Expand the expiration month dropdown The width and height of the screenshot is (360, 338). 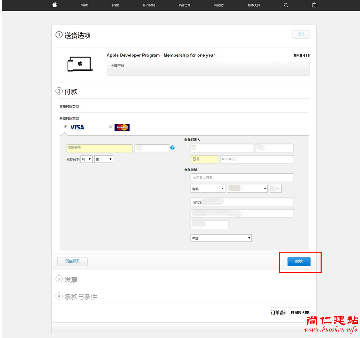(86, 159)
